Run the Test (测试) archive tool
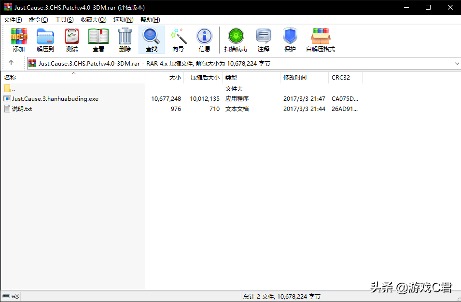461x302 pixels. [72, 40]
